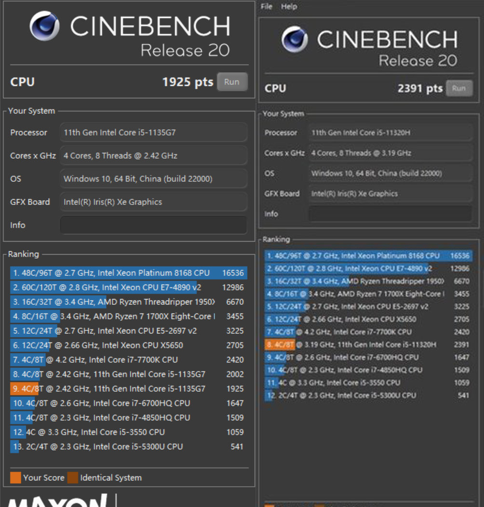484x507 pixels.
Task: Click the brown Identical System legend swatch
Action: (x=72, y=478)
